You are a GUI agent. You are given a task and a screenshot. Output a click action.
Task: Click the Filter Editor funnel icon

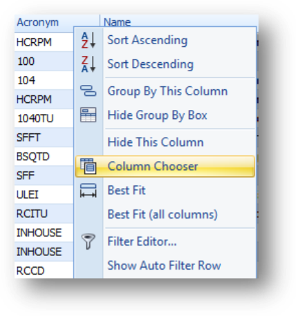[88, 241]
